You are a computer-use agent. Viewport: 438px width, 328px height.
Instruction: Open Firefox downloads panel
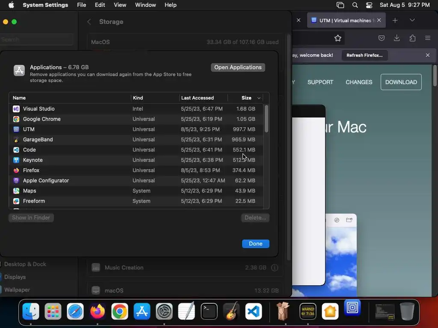pyautogui.click(x=397, y=38)
